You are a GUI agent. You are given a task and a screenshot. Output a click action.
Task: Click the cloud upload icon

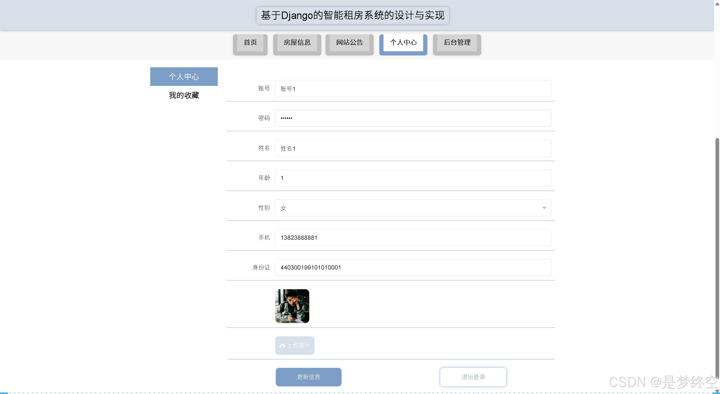tap(282, 346)
